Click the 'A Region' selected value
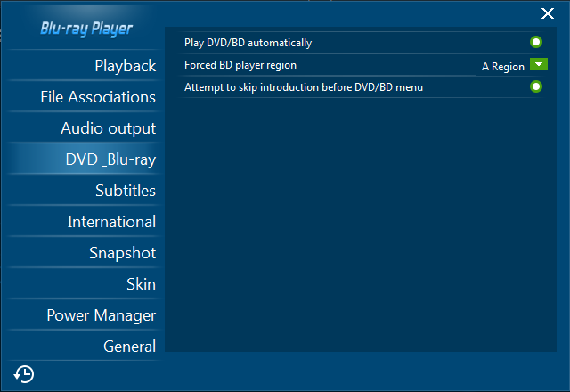This screenshot has height=392, width=570. (503, 67)
